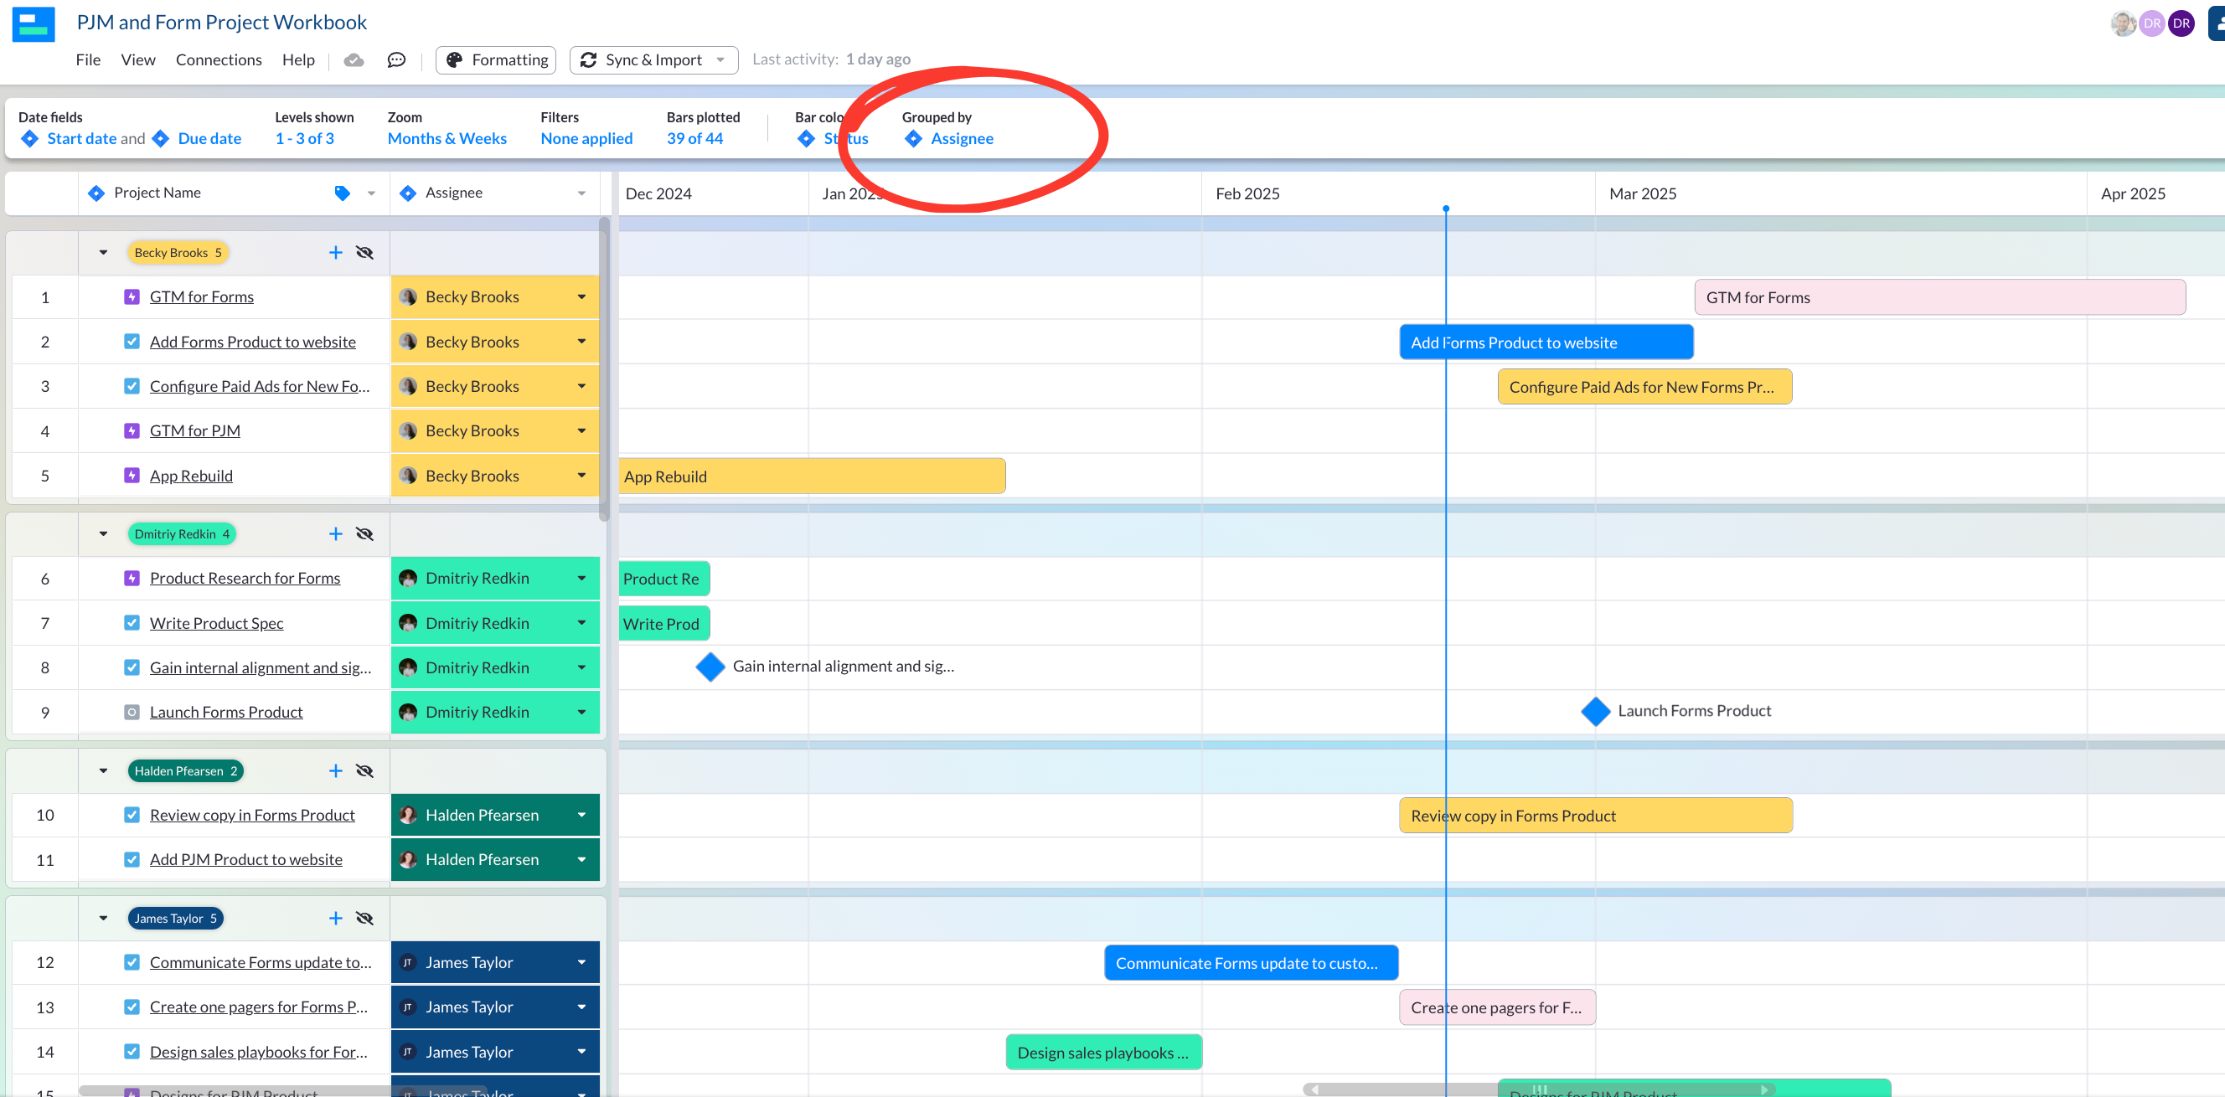Hide the Dmitriy Redkin group from the chart
Screen dimensions: 2225x1097
[364, 534]
